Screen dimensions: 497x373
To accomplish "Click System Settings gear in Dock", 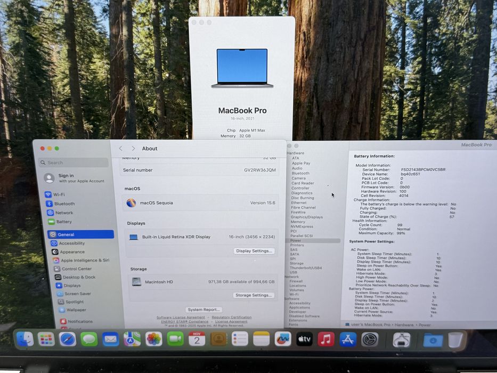I will [x=370, y=339].
